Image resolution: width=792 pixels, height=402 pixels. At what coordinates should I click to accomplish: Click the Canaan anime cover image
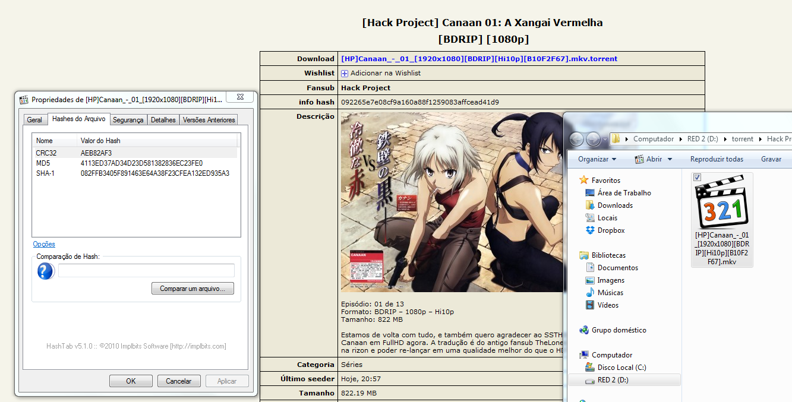point(452,202)
